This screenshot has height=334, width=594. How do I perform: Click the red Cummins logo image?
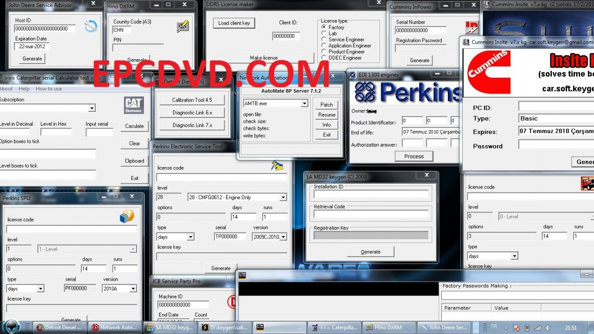click(489, 72)
